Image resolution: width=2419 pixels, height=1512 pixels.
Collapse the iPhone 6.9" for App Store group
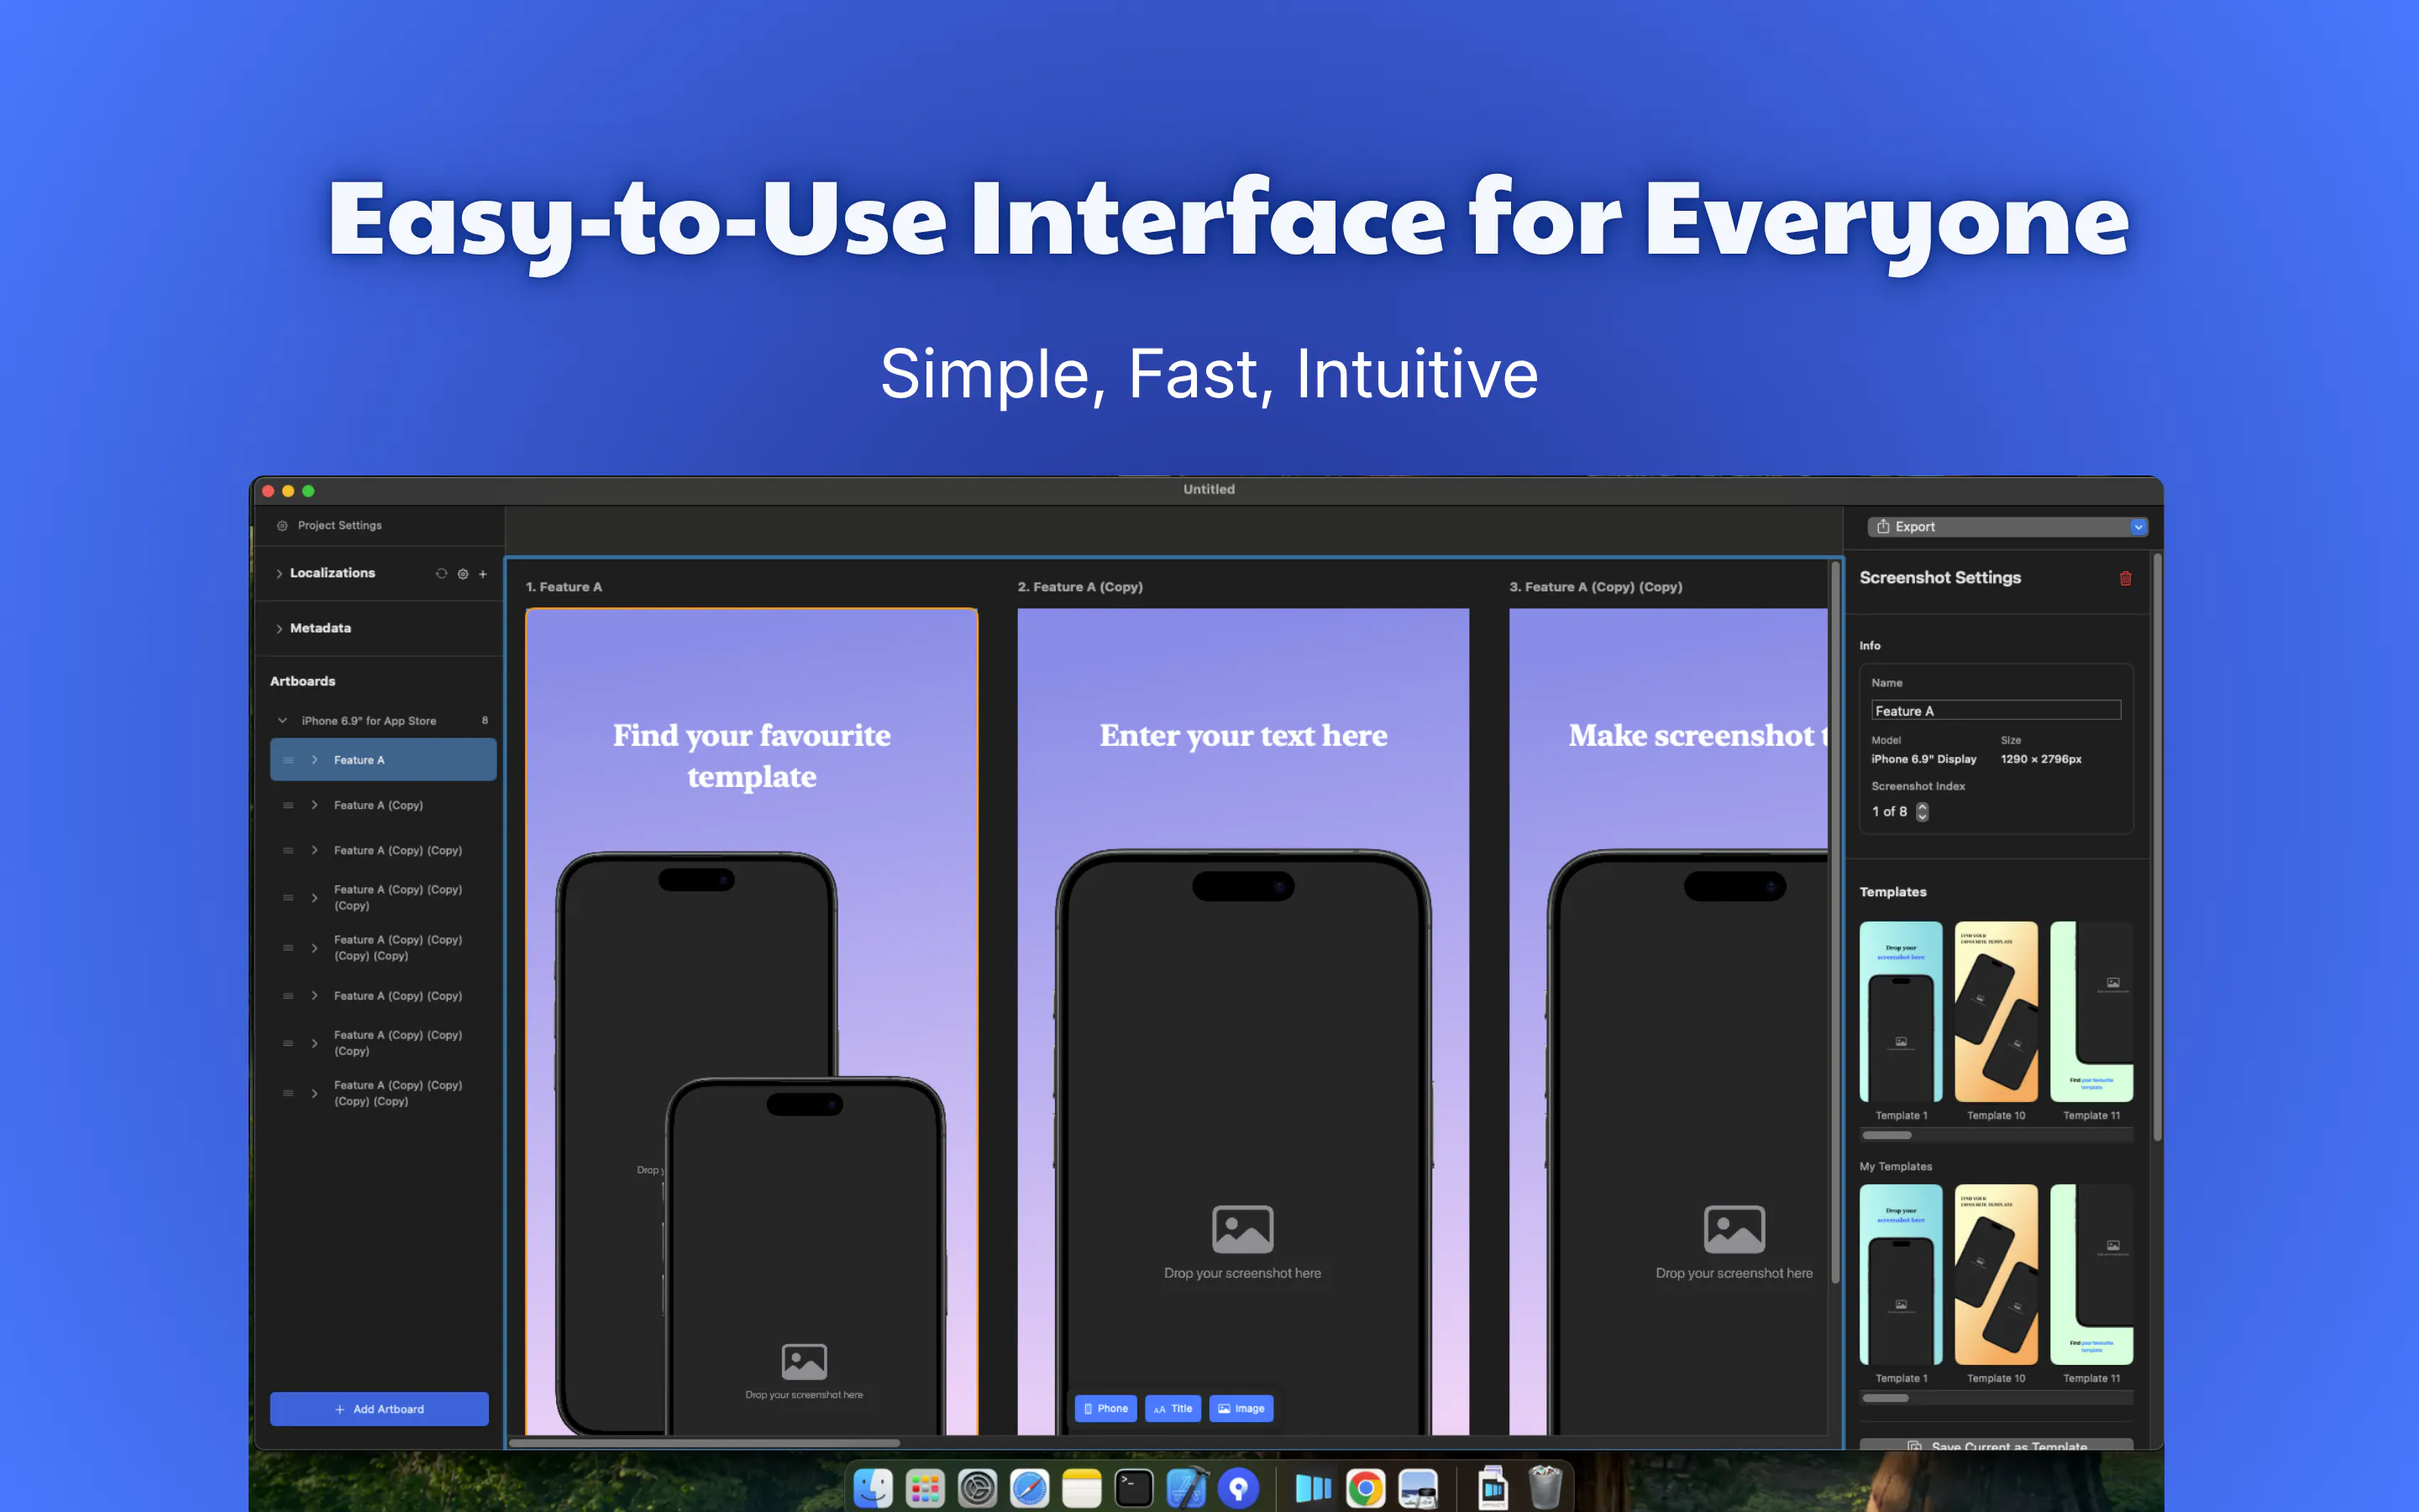click(x=282, y=720)
